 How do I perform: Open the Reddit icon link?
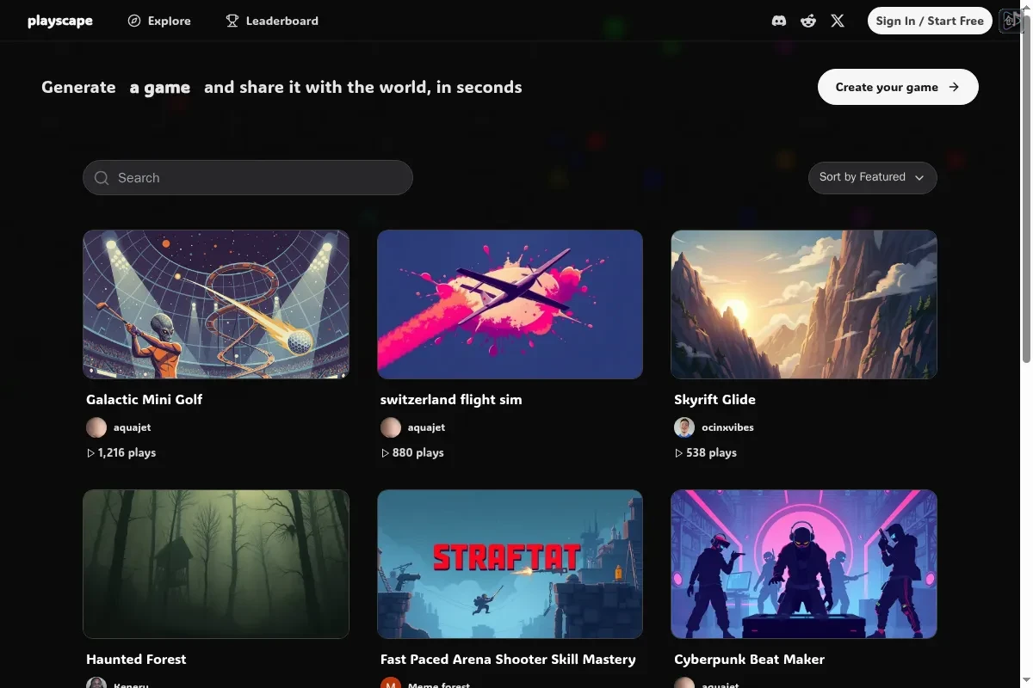point(808,21)
